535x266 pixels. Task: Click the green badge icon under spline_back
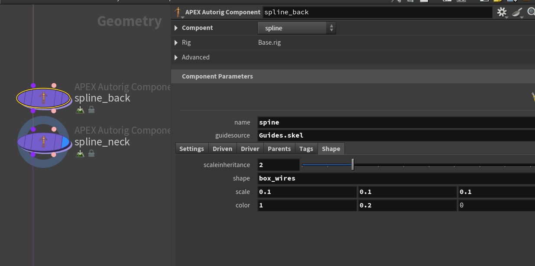pos(80,110)
